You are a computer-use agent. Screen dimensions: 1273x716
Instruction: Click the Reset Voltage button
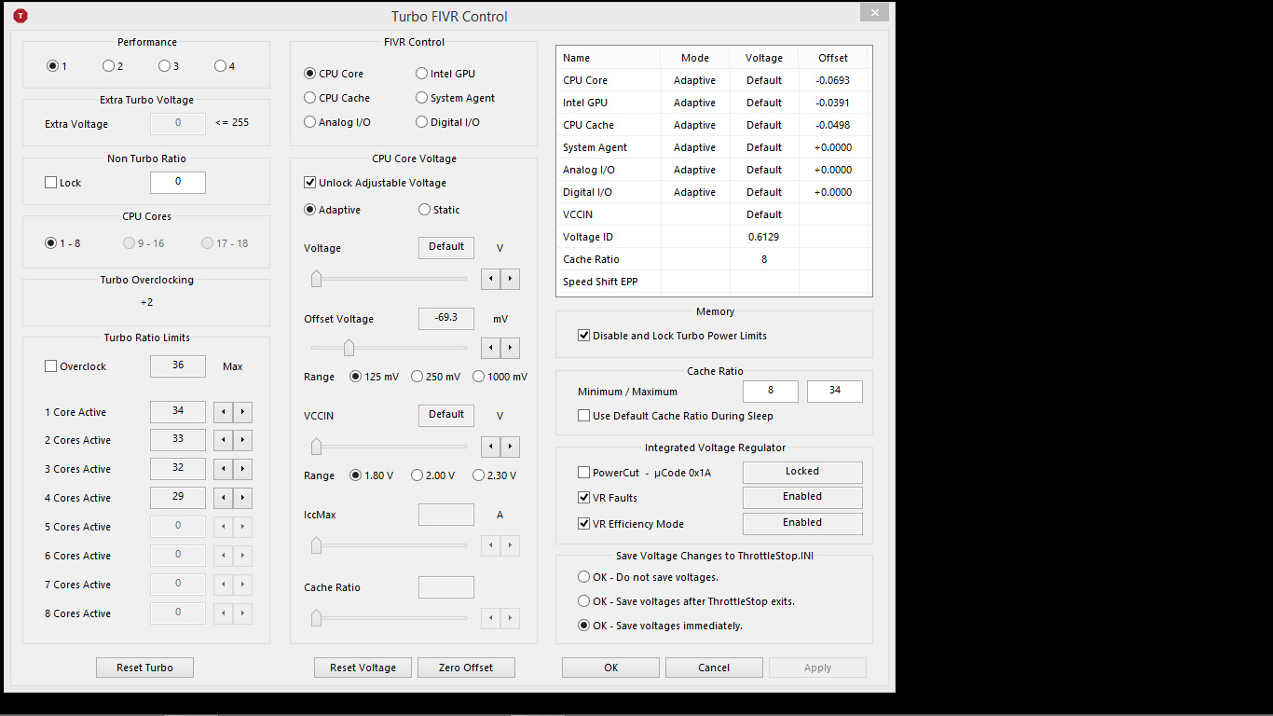tap(363, 668)
